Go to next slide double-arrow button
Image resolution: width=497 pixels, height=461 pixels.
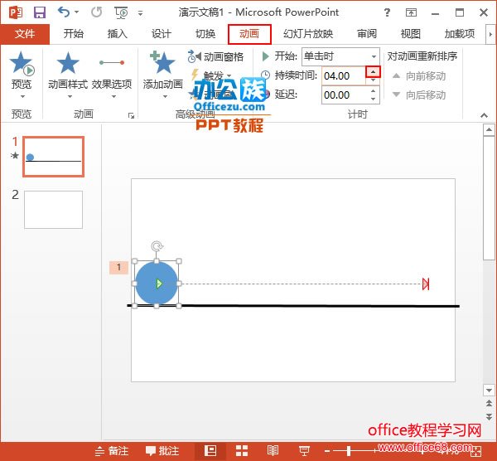(489, 416)
